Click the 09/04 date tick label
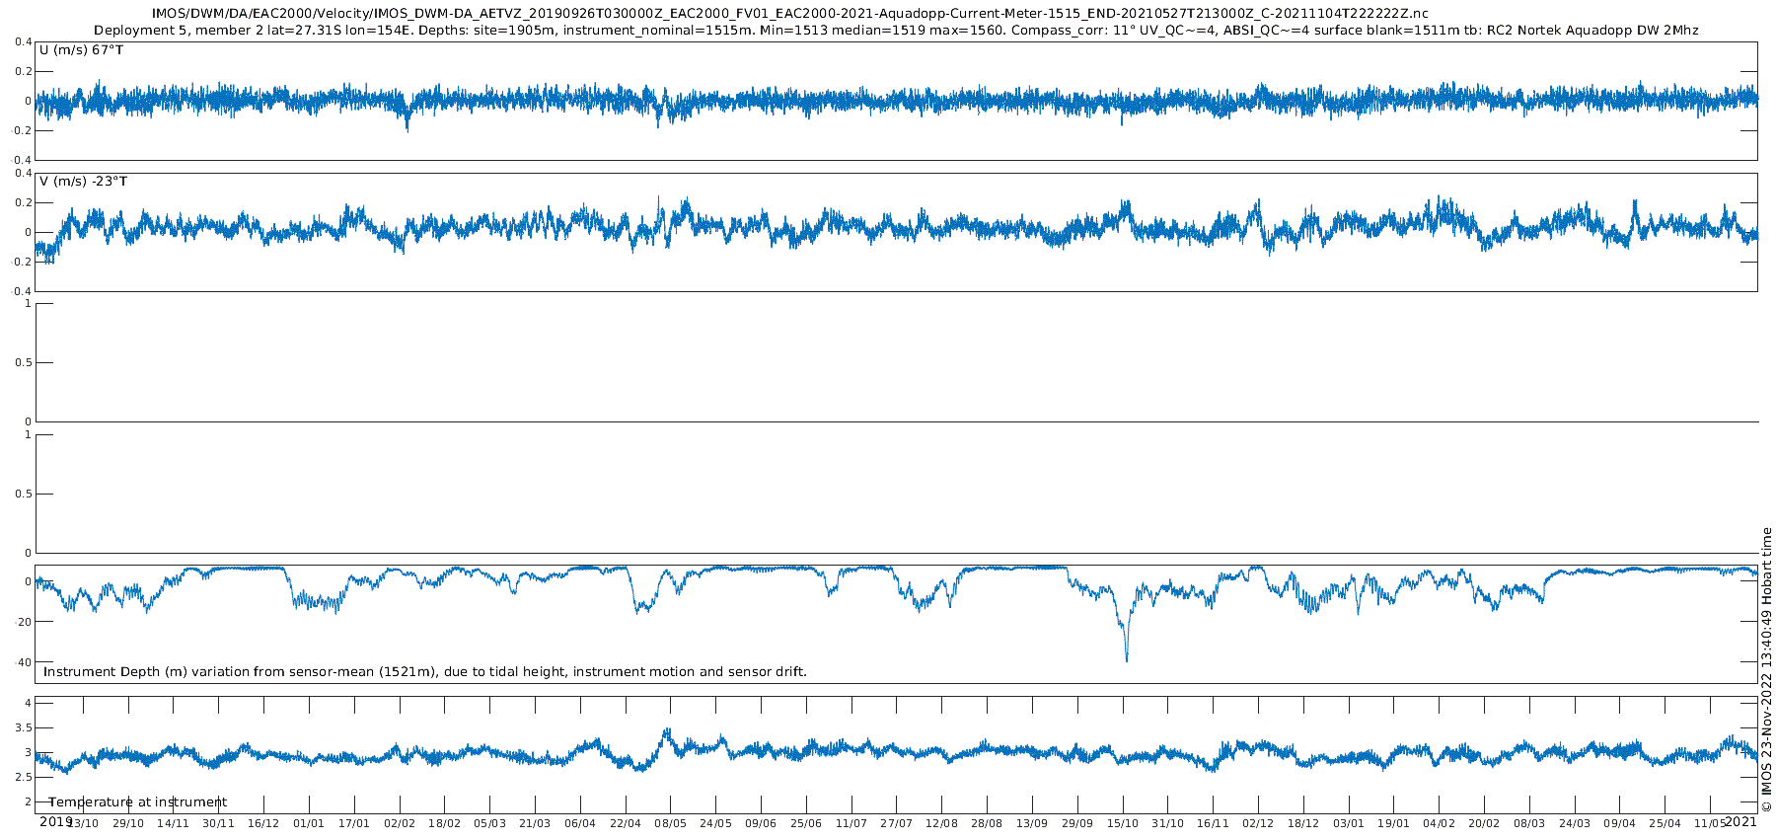This screenshot has height=839, width=1776. point(1620,823)
